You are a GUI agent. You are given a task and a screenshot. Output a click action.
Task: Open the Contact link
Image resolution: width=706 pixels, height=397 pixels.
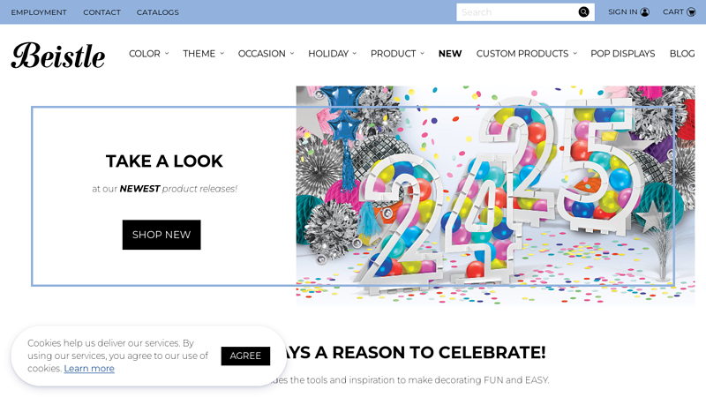point(101,12)
